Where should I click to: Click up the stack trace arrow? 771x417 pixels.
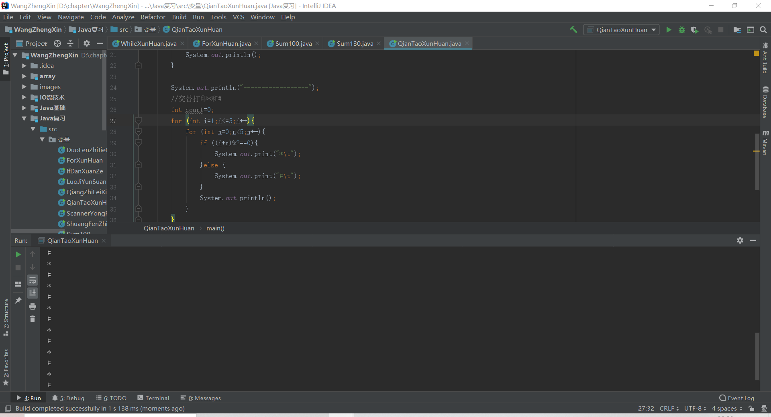[33, 254]
